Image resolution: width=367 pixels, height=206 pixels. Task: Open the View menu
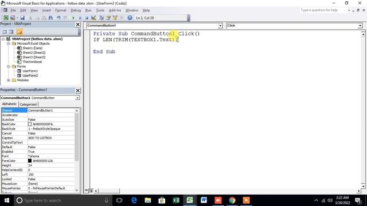click(34, 10)
